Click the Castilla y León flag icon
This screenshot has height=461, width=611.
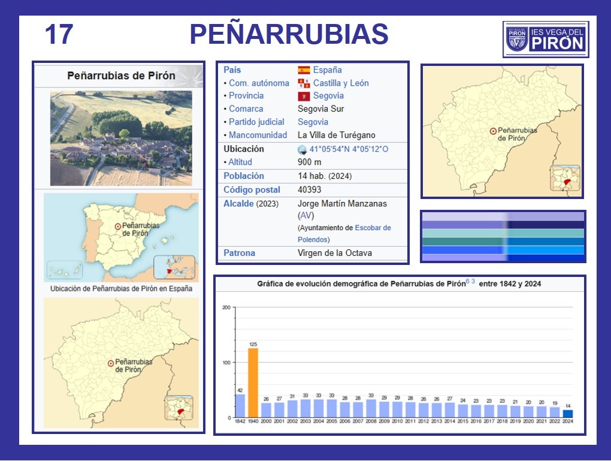[304, 83]
